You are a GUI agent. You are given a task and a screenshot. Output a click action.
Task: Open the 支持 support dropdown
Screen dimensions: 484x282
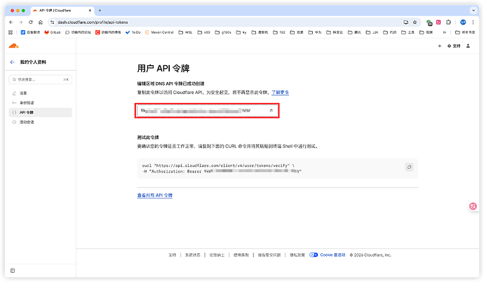click(x=455, y=46)
